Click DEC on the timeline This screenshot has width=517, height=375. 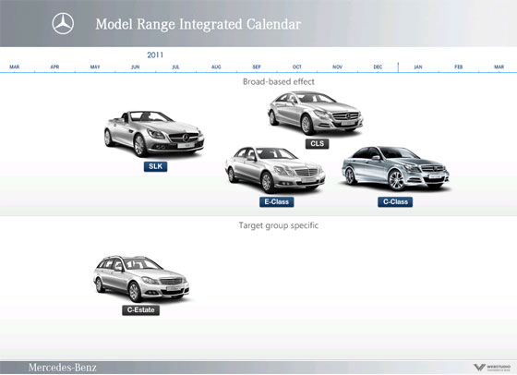pyautogui.click(x=378, y=67)
